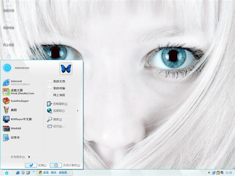Click the 注销 (Log Off) button
This screenshot has width=235, height=176.
pyautogui.click(x=36, y=165)
